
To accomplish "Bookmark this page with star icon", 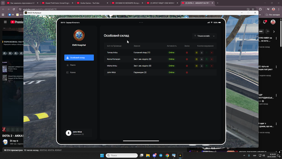I will [x=253, y=9].
